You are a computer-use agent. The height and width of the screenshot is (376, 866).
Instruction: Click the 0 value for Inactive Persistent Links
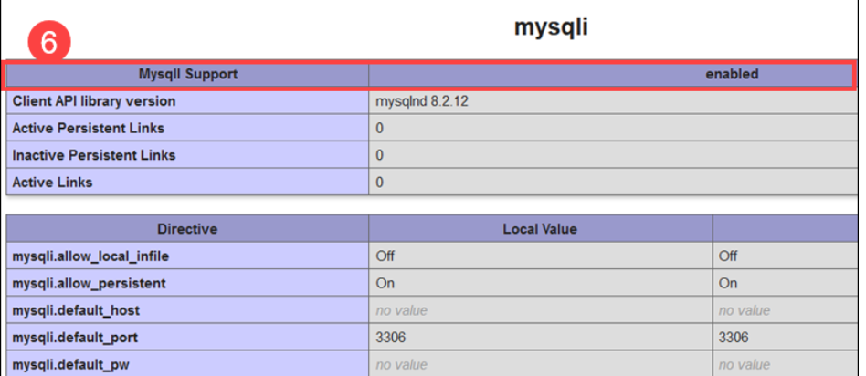click(x=379, y=156)
